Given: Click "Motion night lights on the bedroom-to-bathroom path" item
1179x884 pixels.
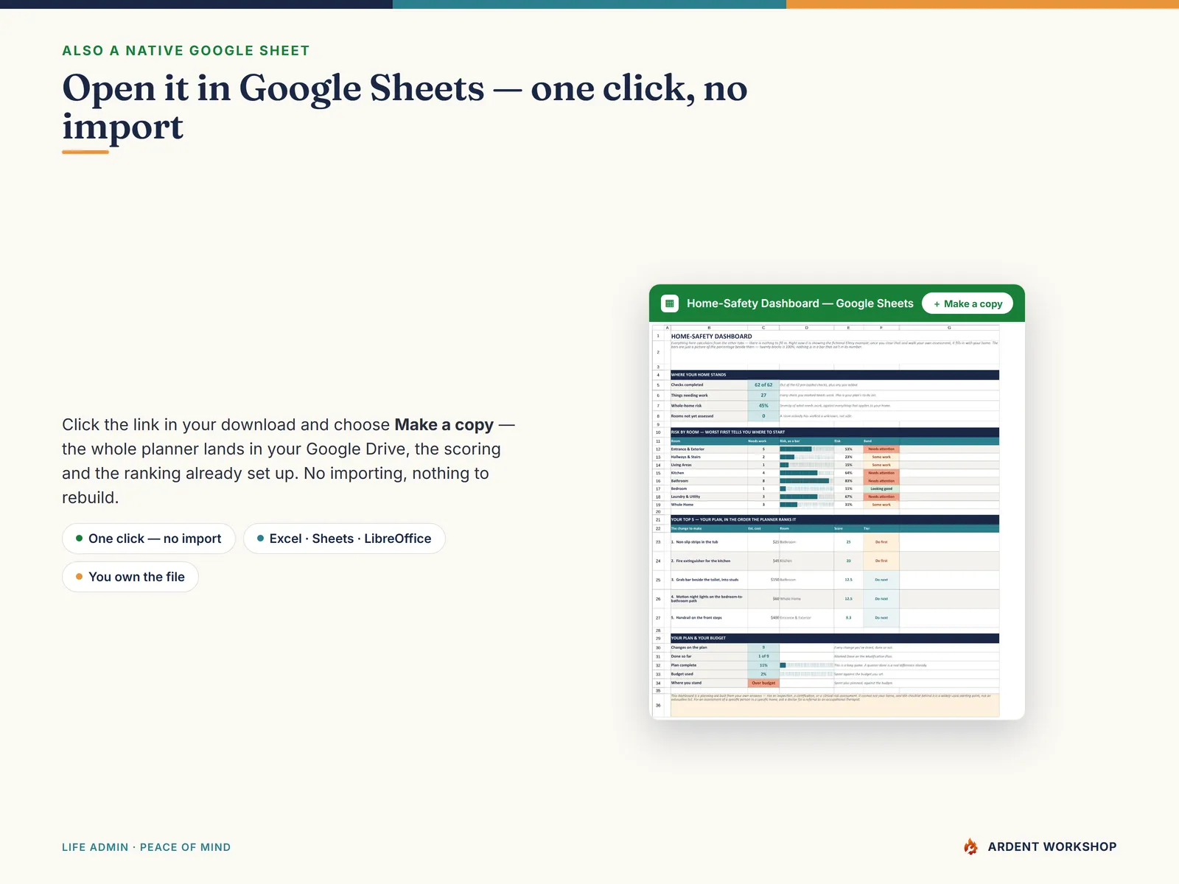Looking at the screenshot, I should [709, 599].
